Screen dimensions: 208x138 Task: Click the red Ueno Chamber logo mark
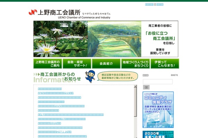point(33,12)
